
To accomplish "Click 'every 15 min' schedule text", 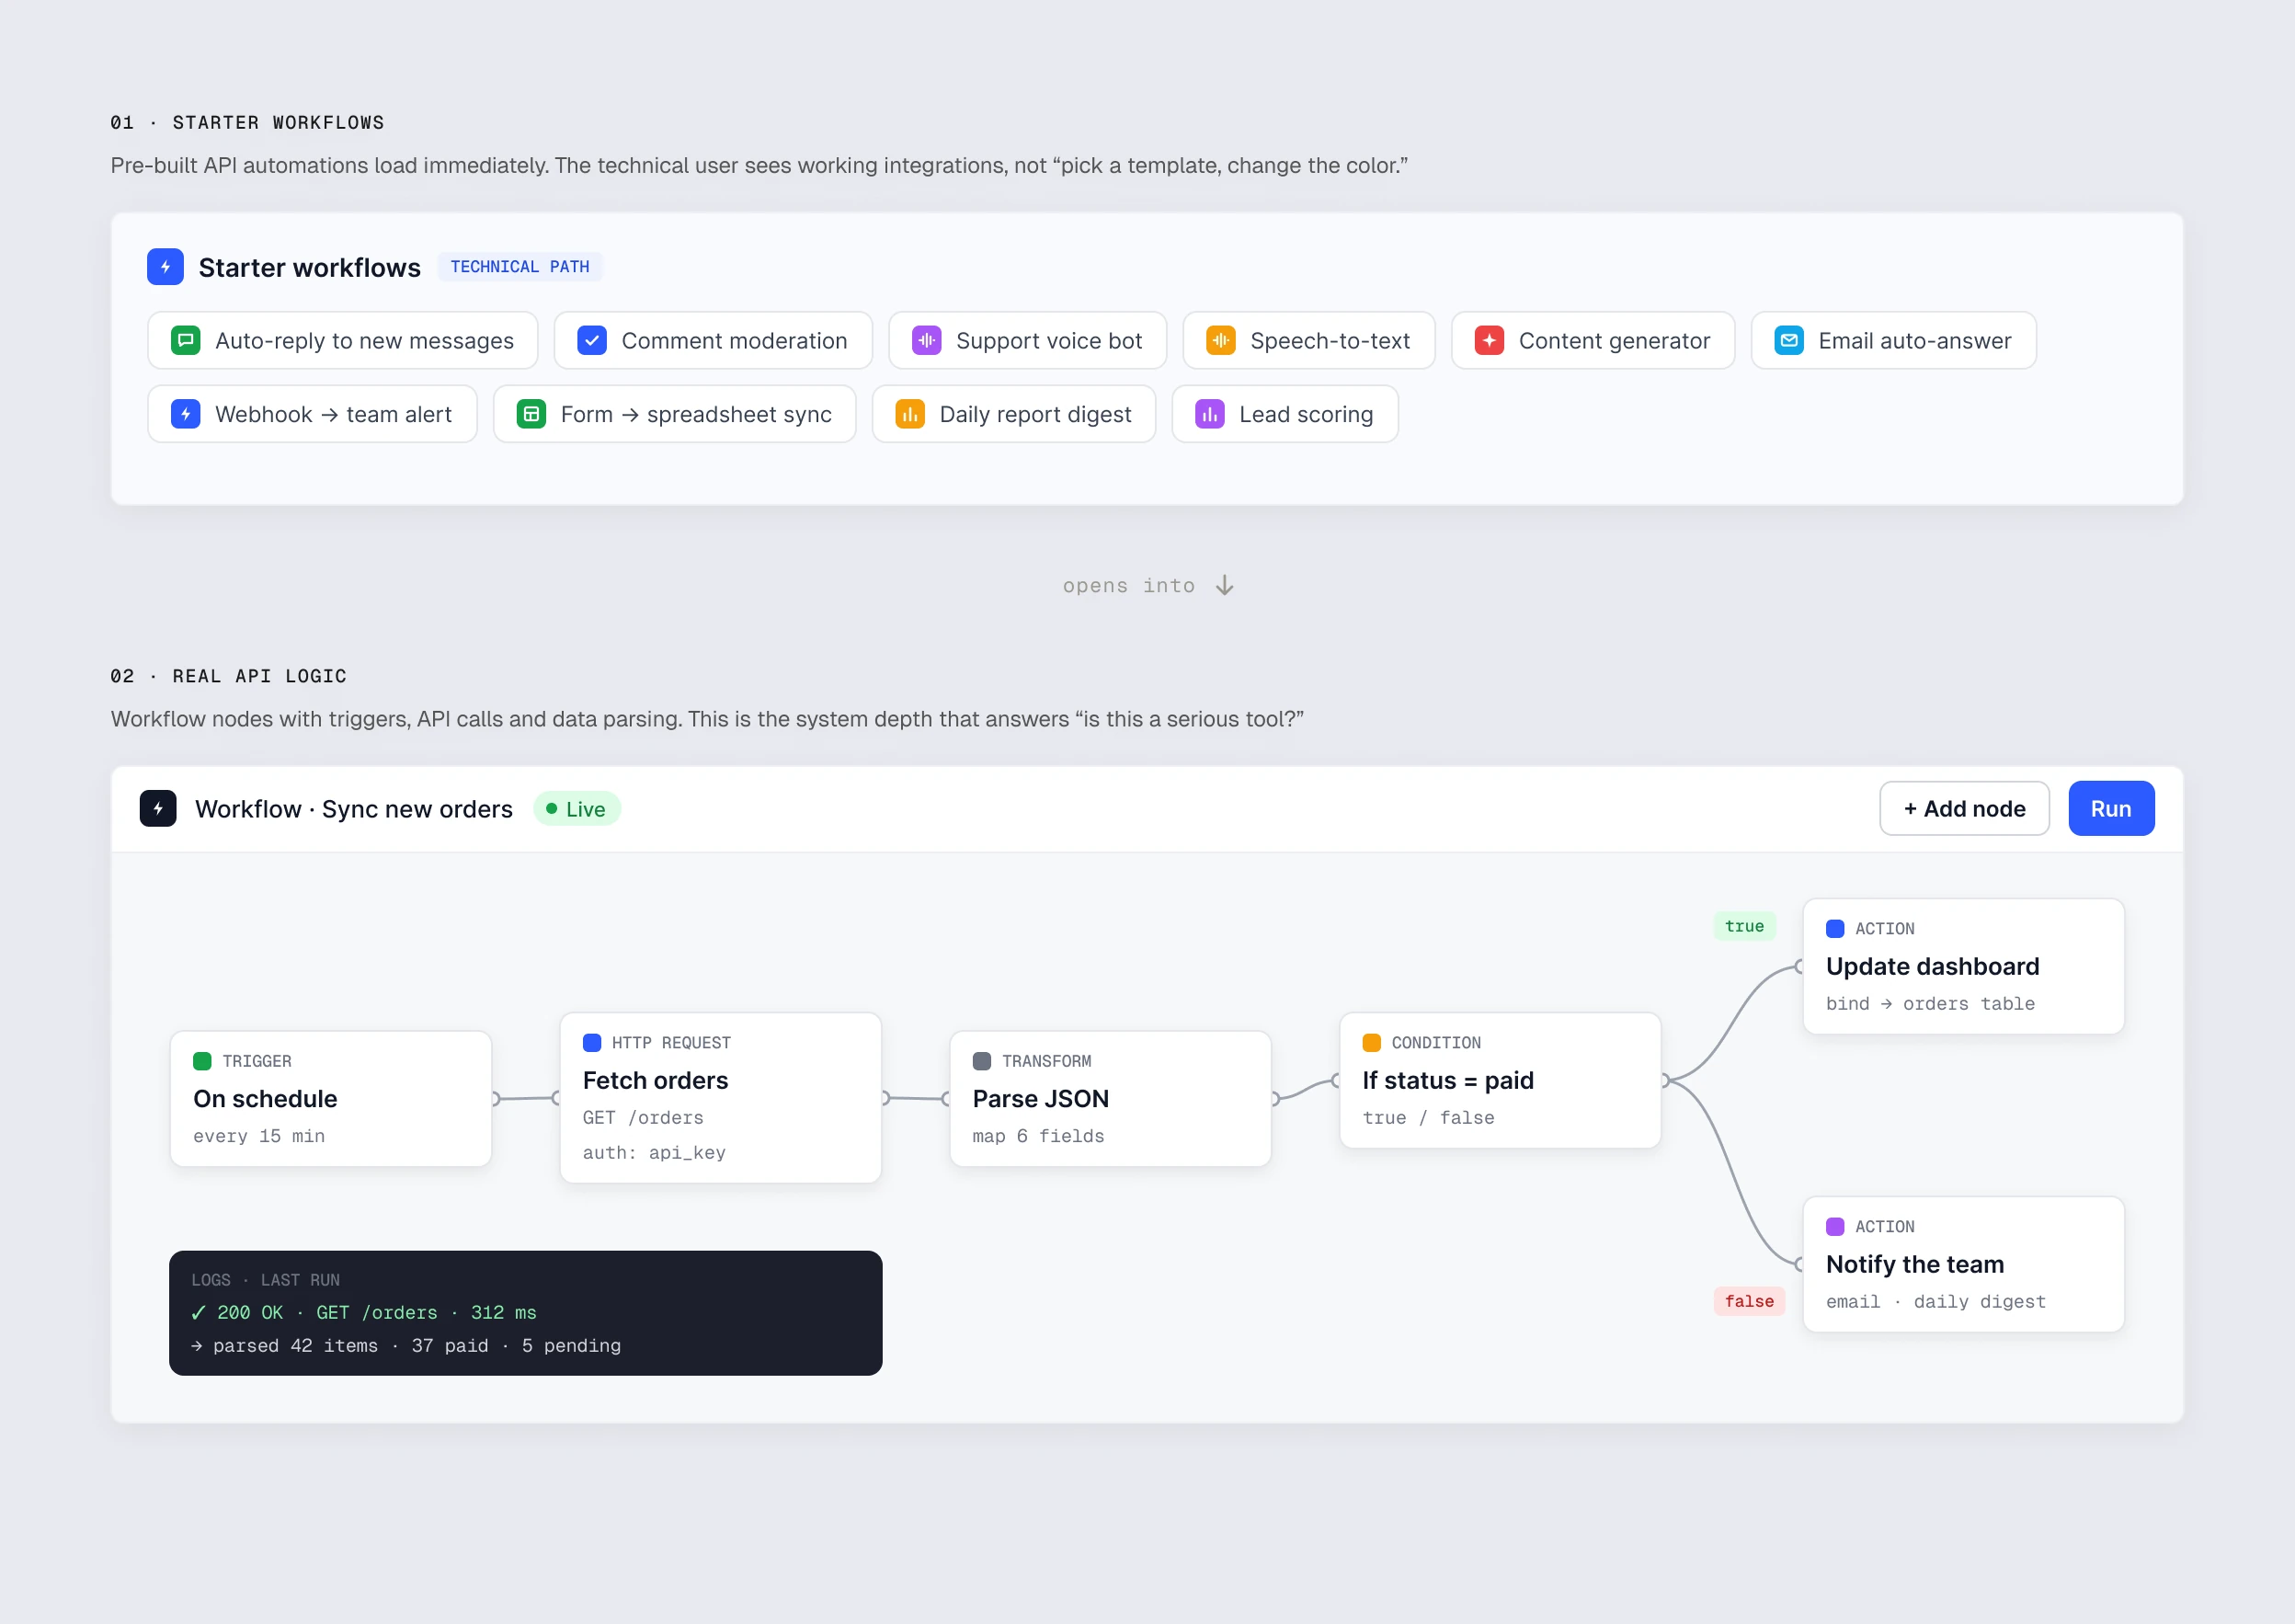I will point(259,1136).
